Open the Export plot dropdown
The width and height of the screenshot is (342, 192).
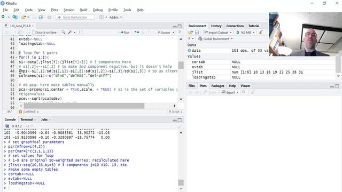coord(230,92)
